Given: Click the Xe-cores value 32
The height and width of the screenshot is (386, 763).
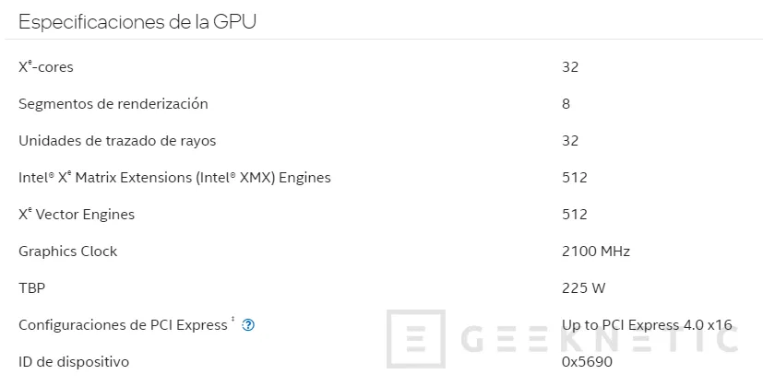Looking at the screenshot, I should (x=570, y=66).
